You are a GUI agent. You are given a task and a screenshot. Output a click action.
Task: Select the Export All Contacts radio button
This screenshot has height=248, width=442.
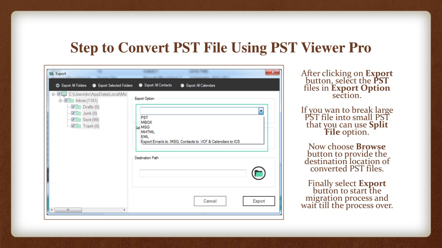pos(140,85)
